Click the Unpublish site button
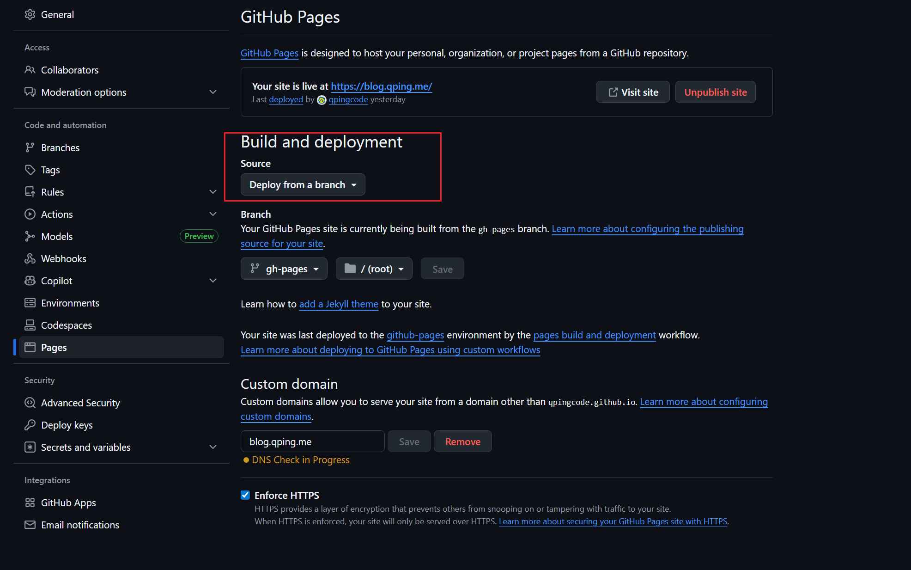The width and height of the screenshot is (911, 570). click(x=716, y=92)
